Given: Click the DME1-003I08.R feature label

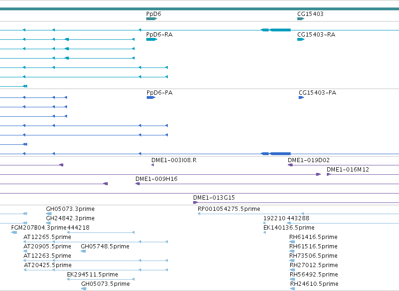Looking at the screenshot, I should pos(174,160).
